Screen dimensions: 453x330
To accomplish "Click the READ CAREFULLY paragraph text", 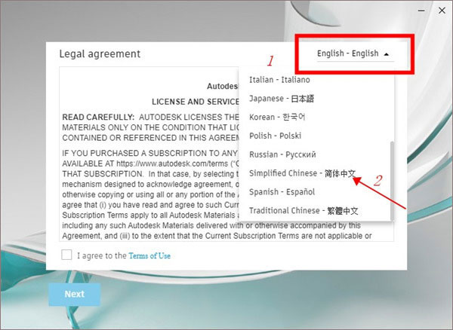I will 150,127.
